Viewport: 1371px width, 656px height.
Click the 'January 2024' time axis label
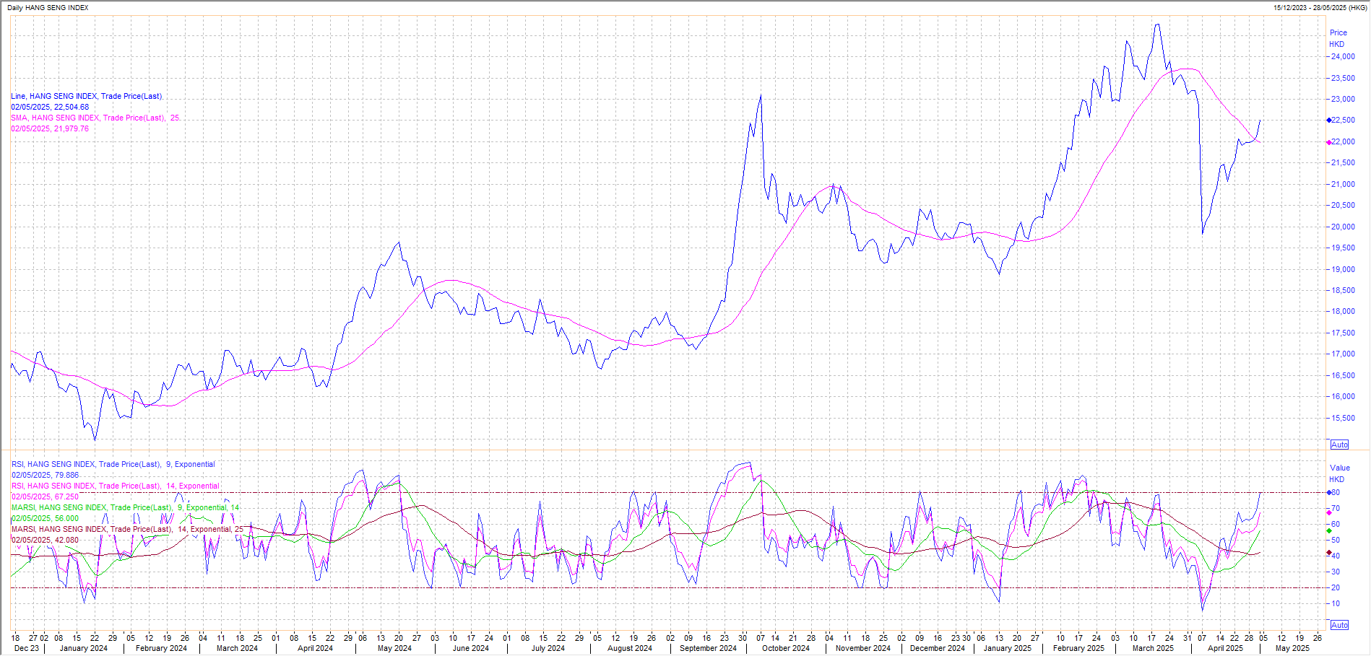[x=84, y=648]
